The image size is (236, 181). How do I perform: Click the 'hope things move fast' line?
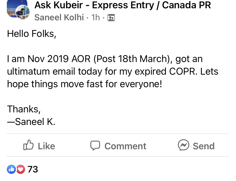point(85,84)
